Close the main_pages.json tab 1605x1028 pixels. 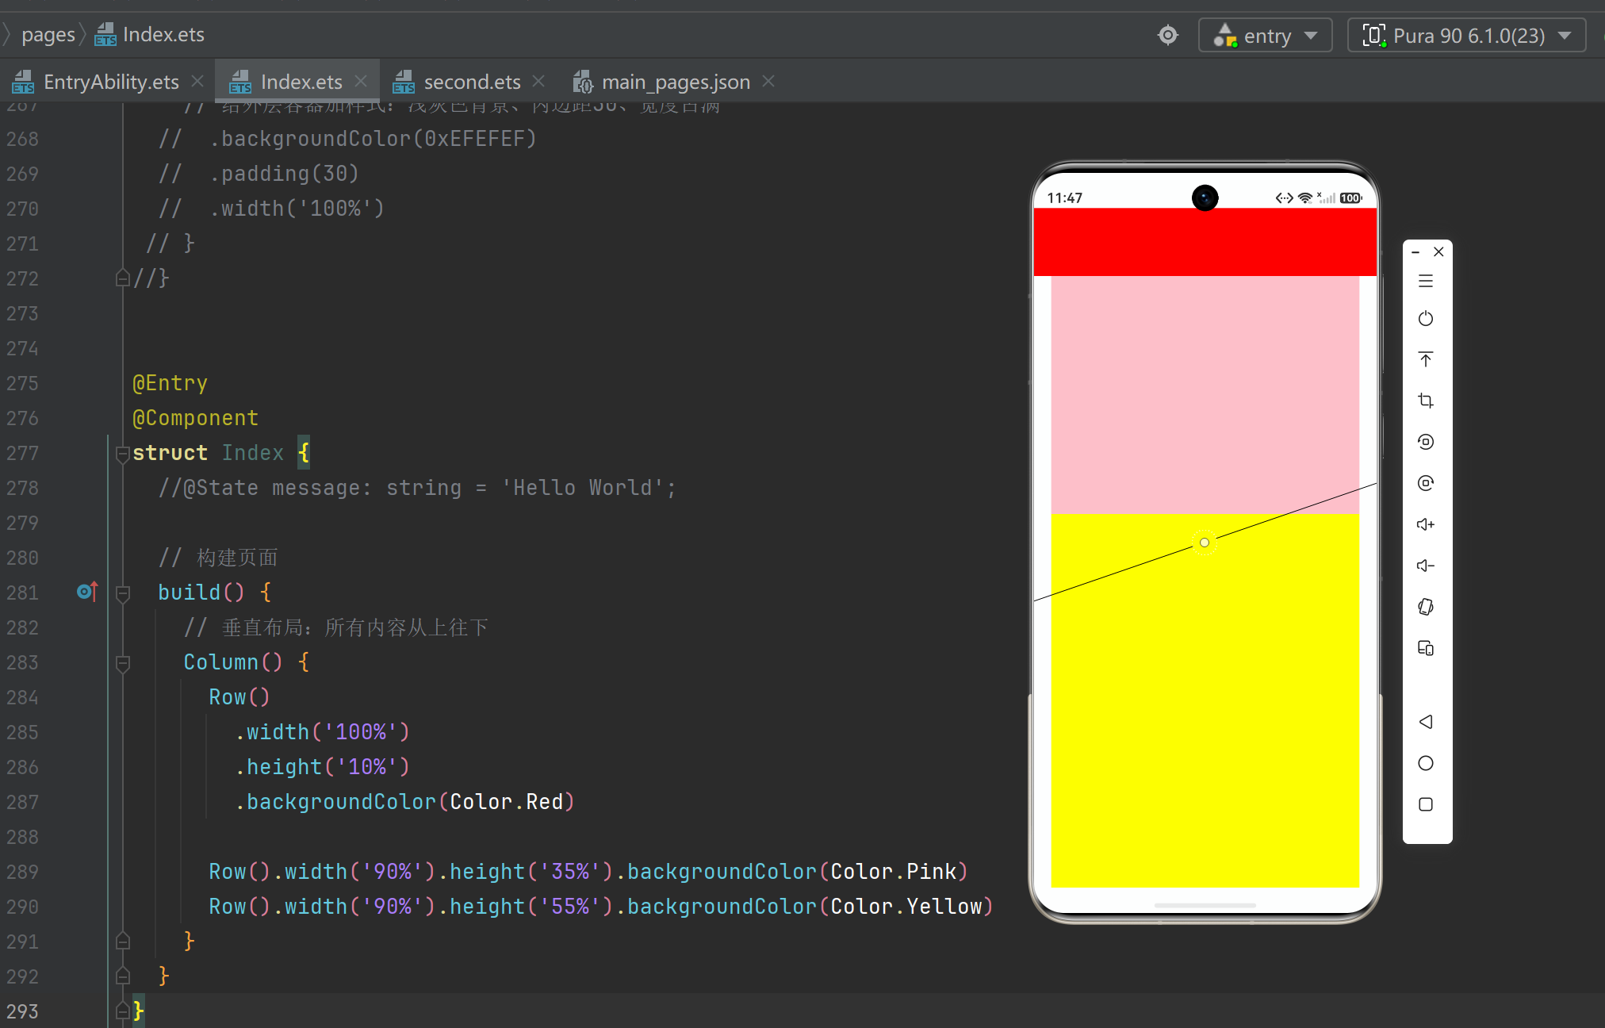pos(768,81)
